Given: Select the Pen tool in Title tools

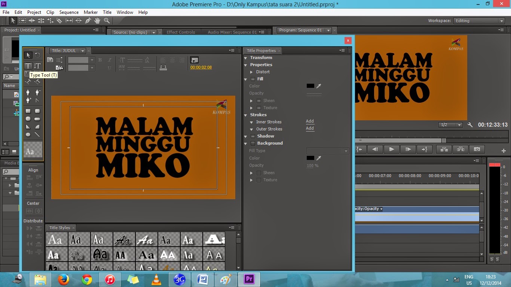Looking at the screenshot, I should [x=28, y=92].
